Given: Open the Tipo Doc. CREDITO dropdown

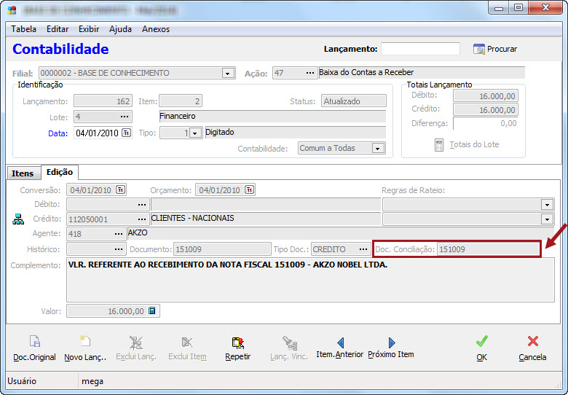Looking at the screenshot, I should (x=361, y=249).
